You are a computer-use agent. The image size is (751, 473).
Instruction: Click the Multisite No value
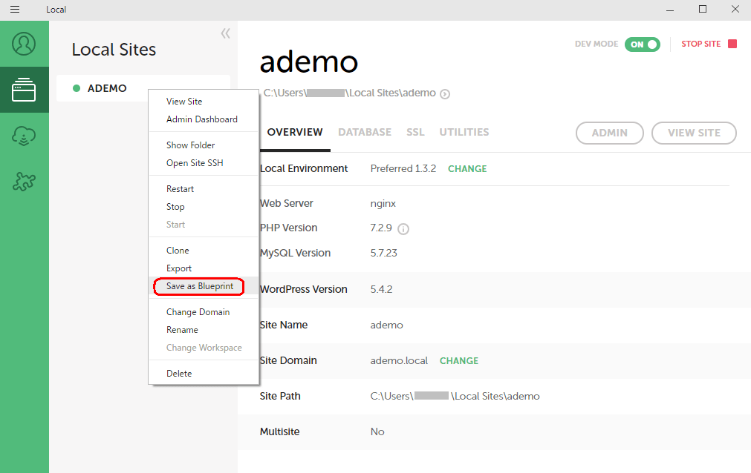(x=377, y=432)
